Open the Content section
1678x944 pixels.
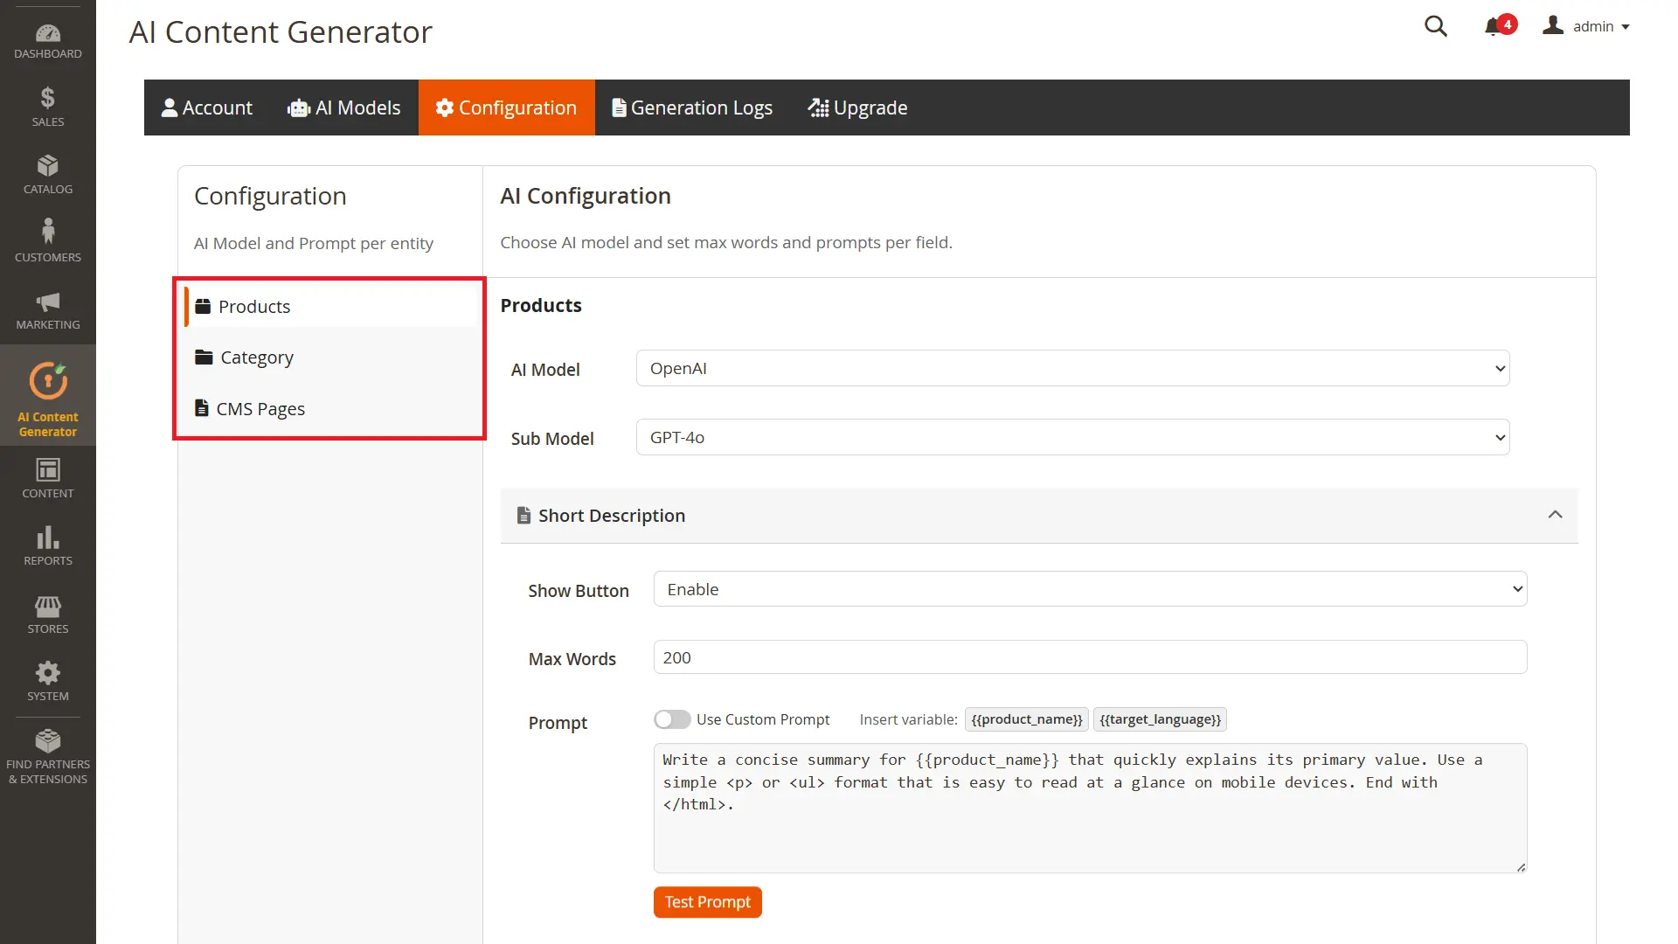pyautogui.click(x=47, y=476)
